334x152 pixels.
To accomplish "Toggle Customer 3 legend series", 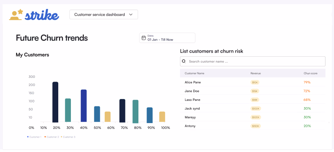I will [x=68, y=137].
